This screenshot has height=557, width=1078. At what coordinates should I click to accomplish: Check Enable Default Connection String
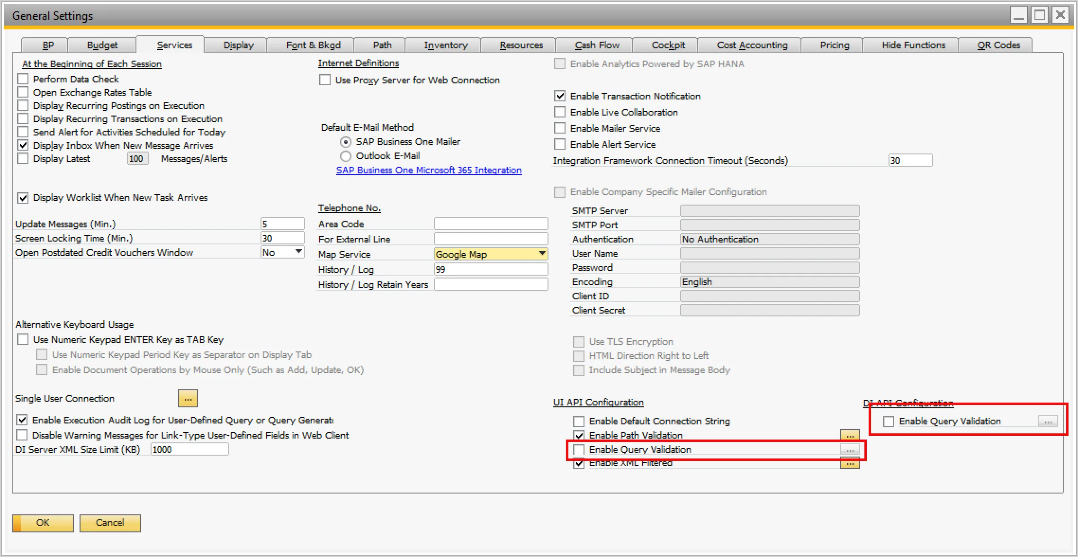(579, 421)
